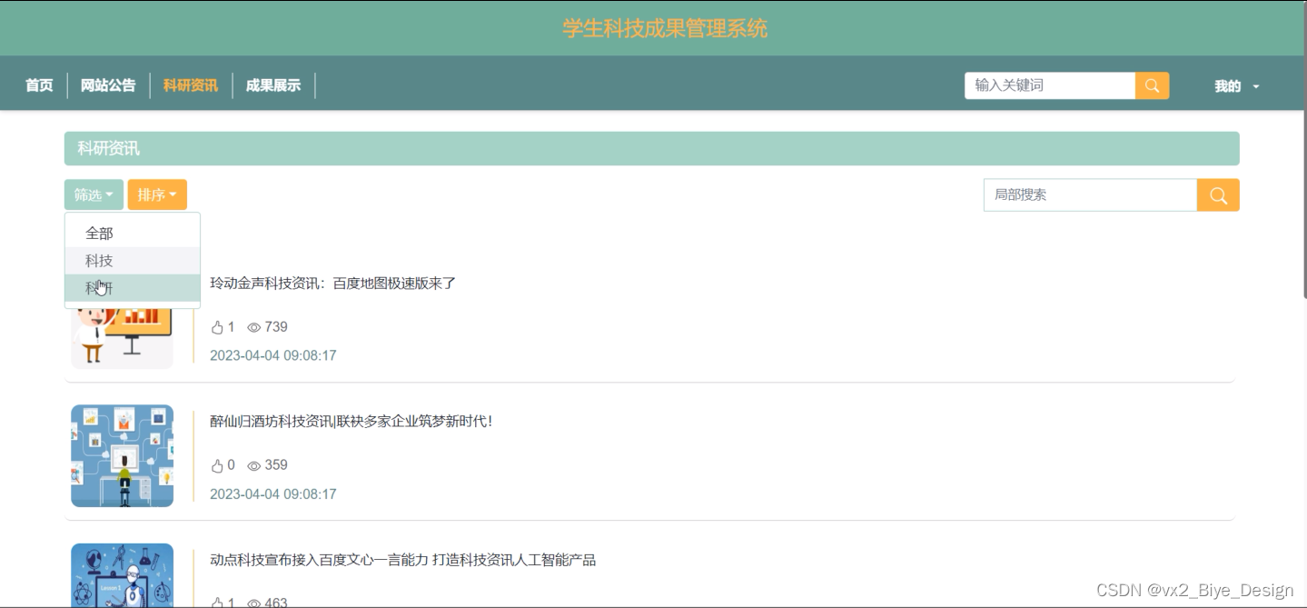
Task: Focus the 局部搜索 input field
Action: (1090, 195)
